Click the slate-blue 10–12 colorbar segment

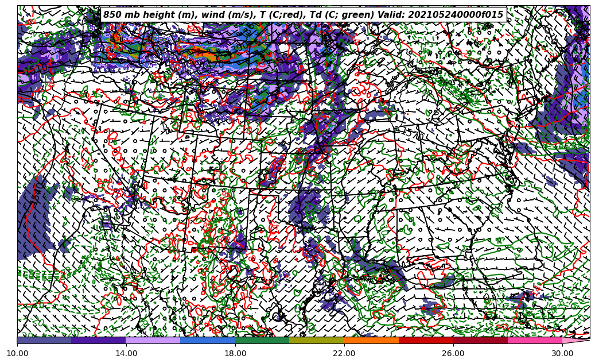coord(44,340)
